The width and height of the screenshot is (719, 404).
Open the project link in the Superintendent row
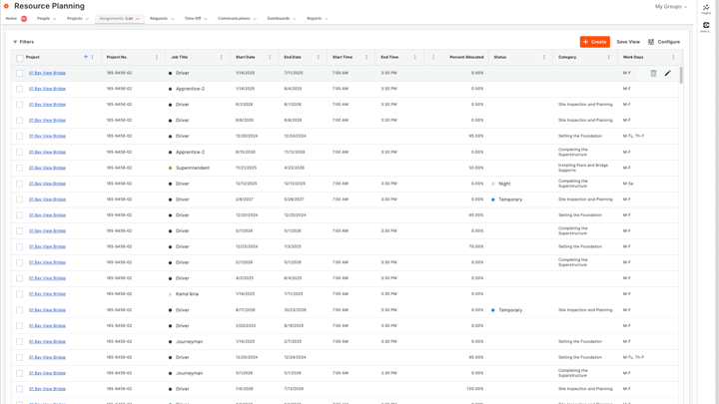(x=47, y=168)
